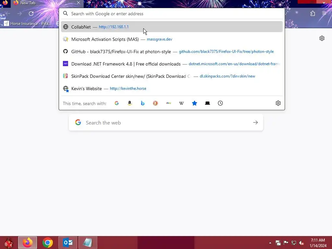Open Horse Insurance bookmark
This screenshot has width=332, height=249.
(x=28, y=23)
